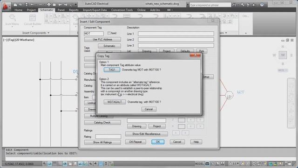Viewport: 298px width, 168px height.
Task: Open the Conversion Tools ribbon tab
Action: click(x=122, y=10)
